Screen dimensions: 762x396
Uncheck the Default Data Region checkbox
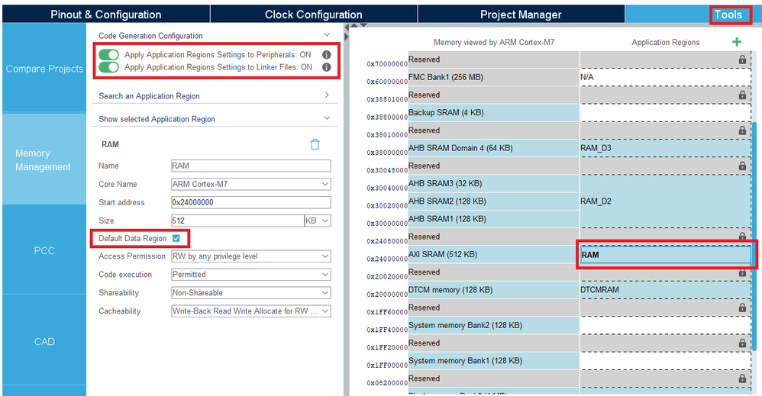pyautogui.click(x=176, y=238)
